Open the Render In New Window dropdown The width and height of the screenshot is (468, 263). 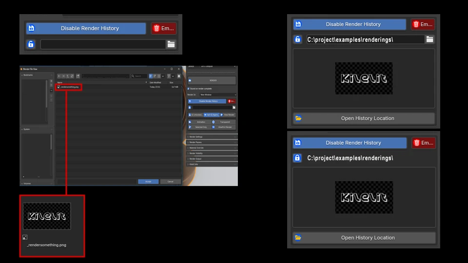point(218,95)
